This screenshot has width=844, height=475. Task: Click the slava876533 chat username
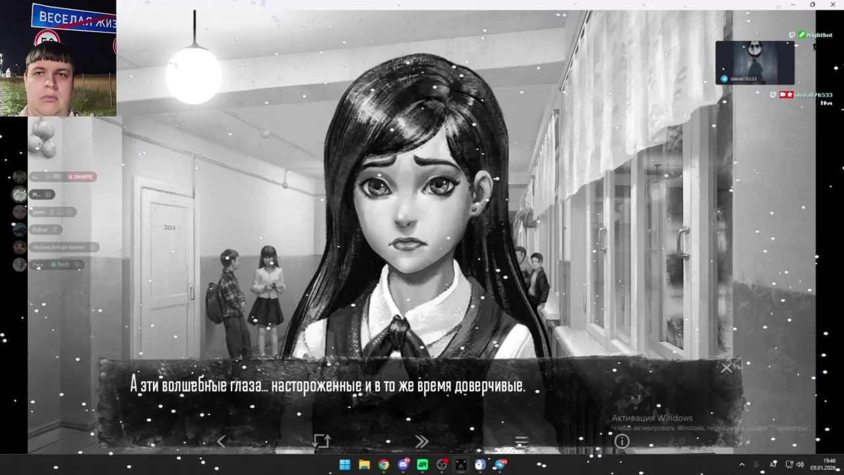coord(814,95)
